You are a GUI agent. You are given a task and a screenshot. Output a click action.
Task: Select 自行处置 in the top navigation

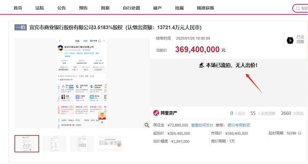[x=131, y=8]
